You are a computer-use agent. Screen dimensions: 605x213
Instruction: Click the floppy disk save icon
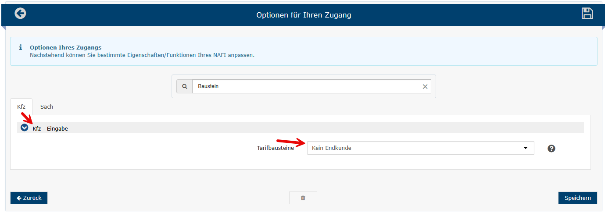587,14
